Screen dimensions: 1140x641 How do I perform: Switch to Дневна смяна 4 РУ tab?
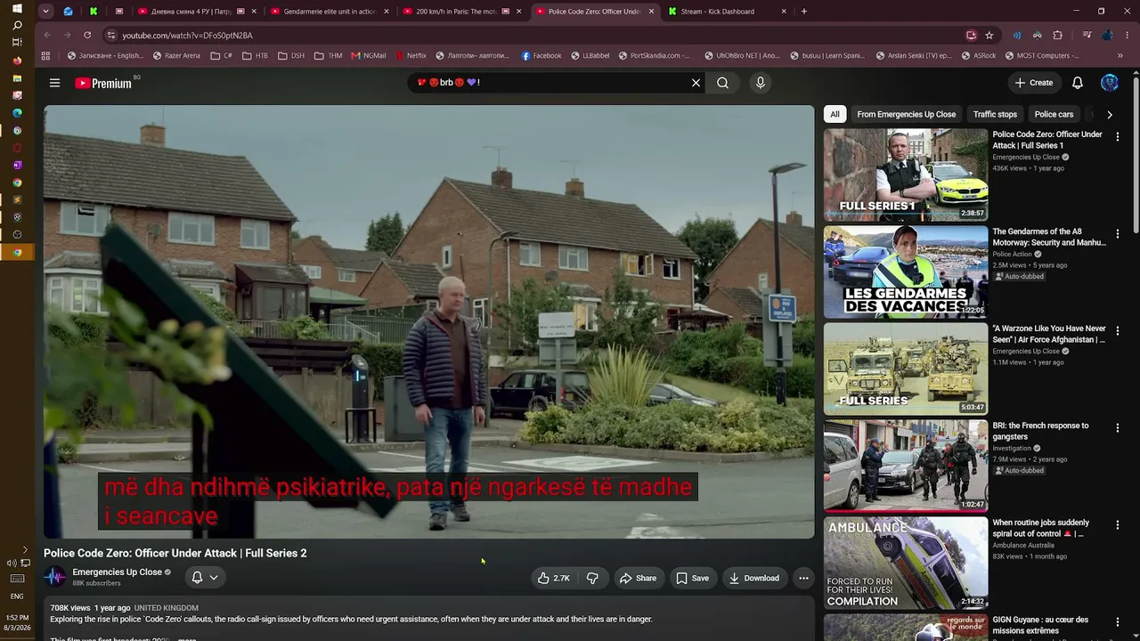[195, 12]
